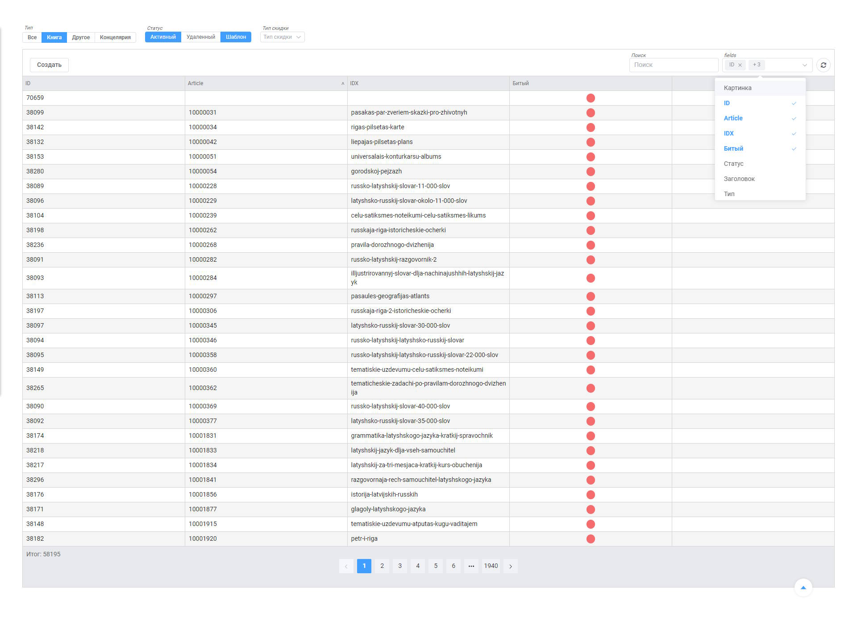Remove the ID chip using its × icon
The image size is (857, 641).
click(740, 65)
